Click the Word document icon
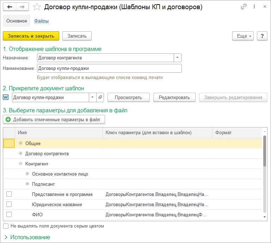Viewport: 271px width, 243px height. pyautogui.click(x=6, y=97)
